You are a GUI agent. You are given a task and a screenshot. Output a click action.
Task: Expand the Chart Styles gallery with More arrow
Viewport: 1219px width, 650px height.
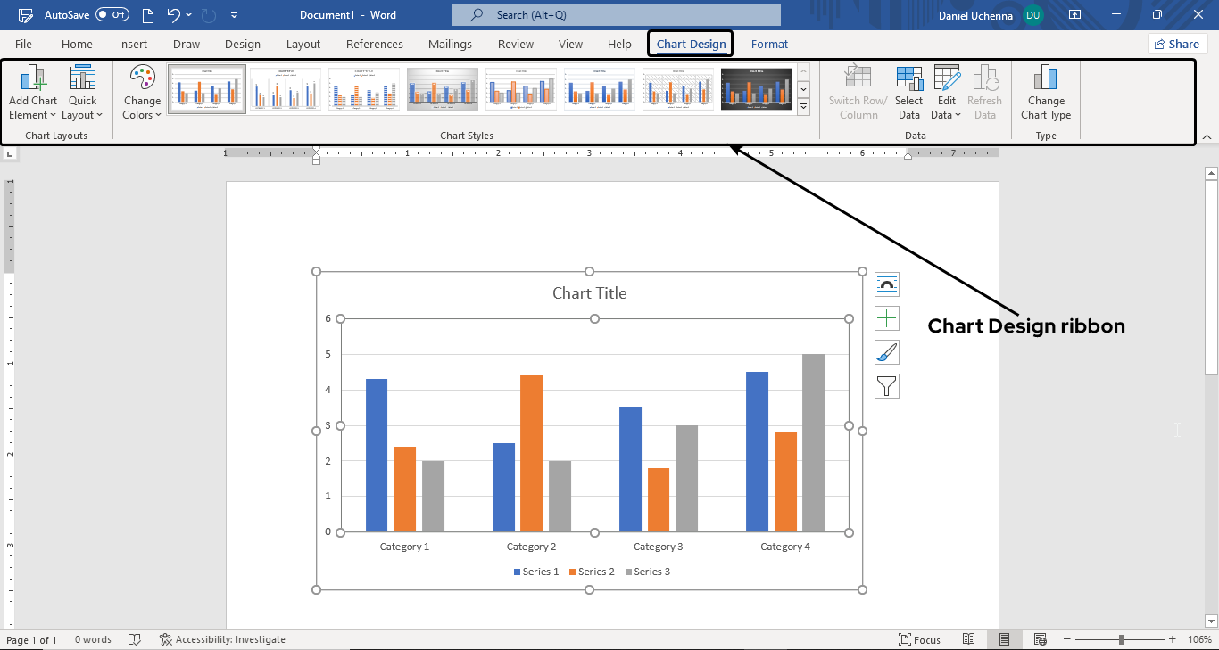[x=802, y=106]
